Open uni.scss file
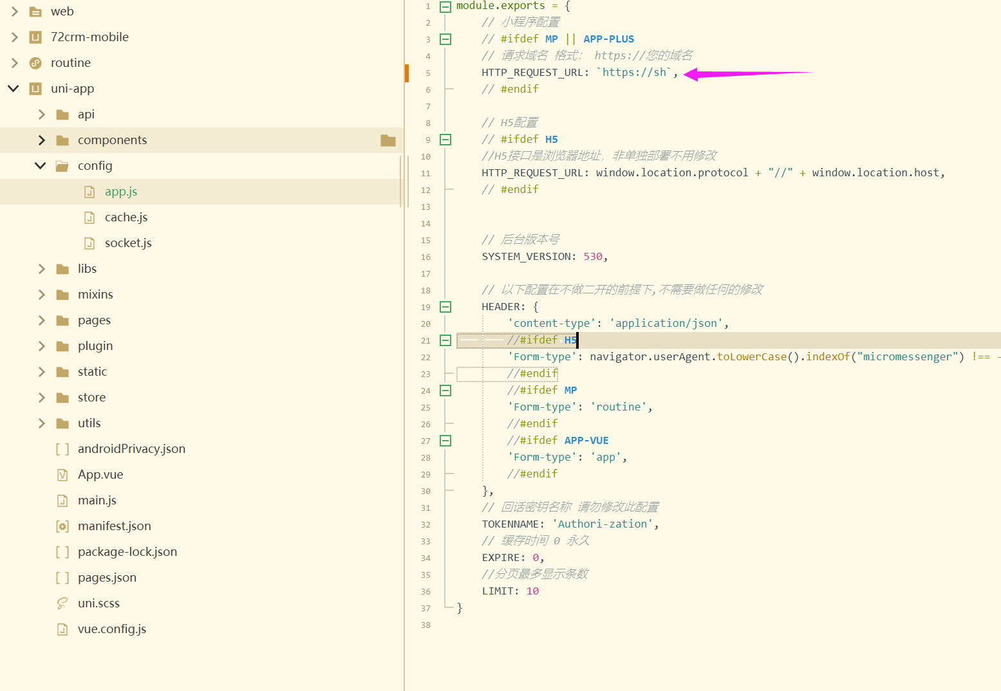 click(98, 603)
